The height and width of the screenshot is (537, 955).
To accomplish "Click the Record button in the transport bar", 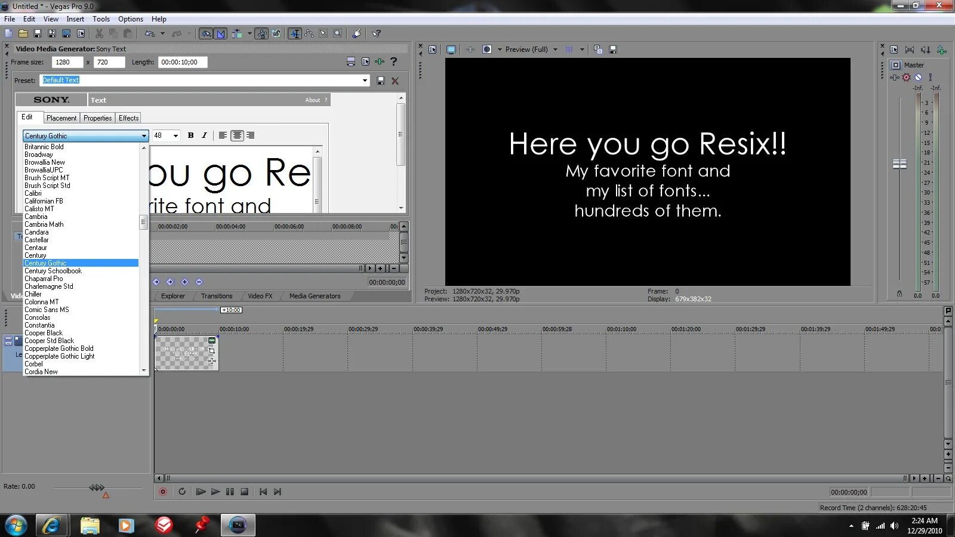I will coord(163,492).
